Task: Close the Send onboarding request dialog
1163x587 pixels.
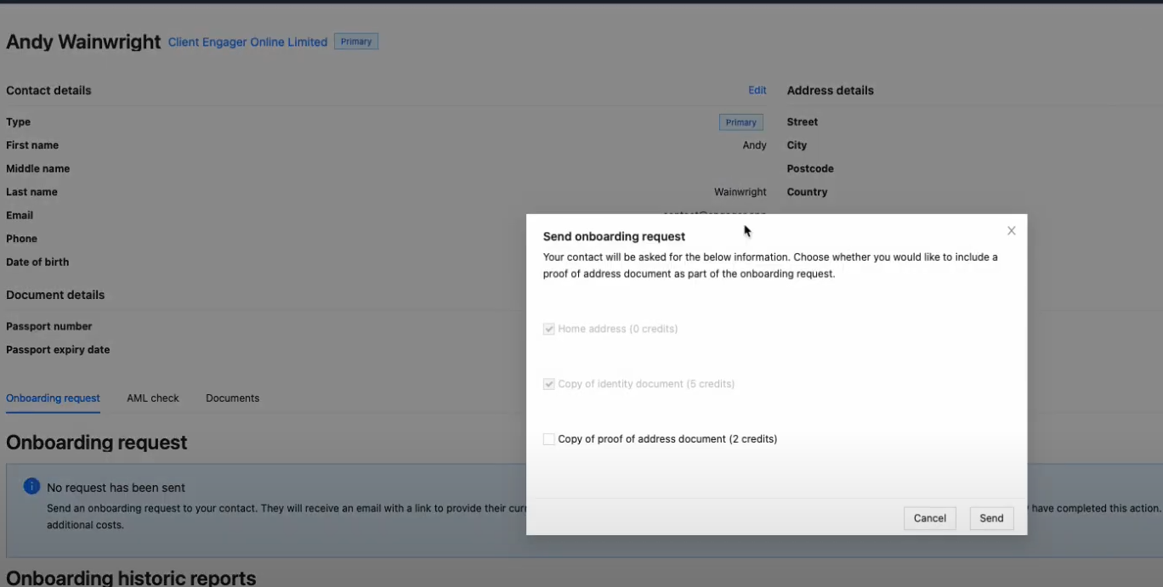Action: click(1011, 231)
